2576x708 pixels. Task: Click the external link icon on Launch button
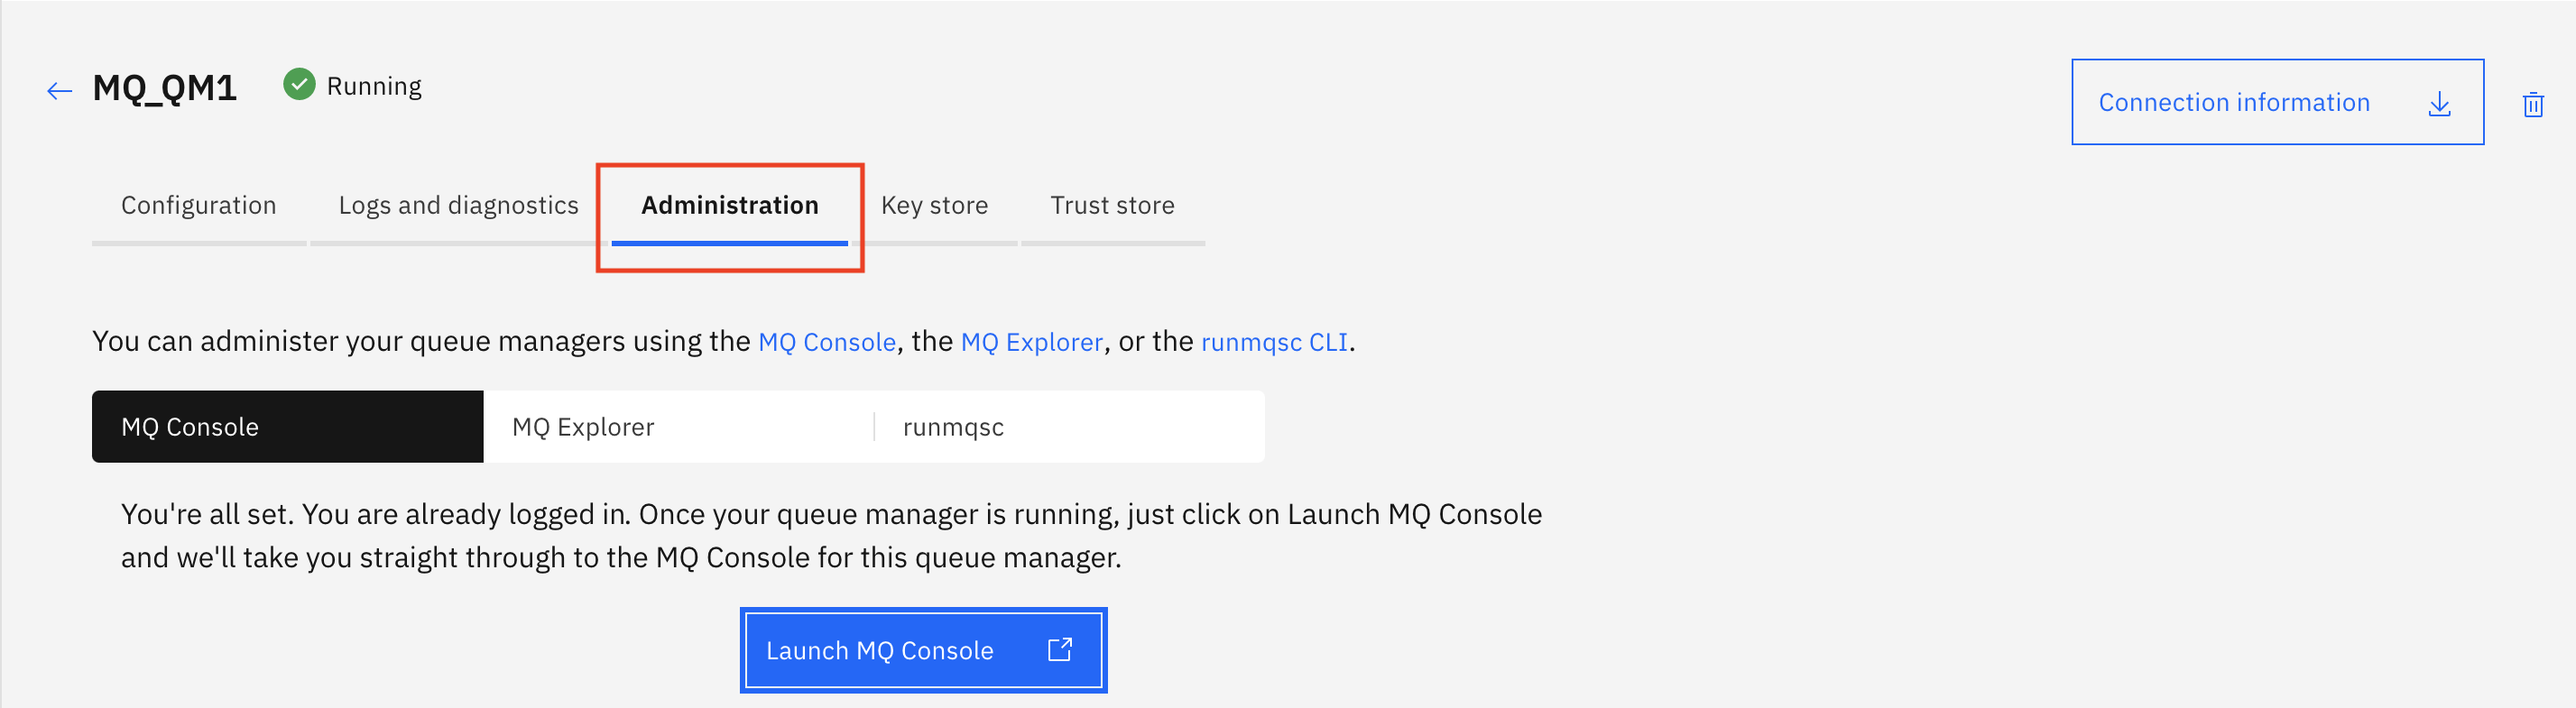1060,650
